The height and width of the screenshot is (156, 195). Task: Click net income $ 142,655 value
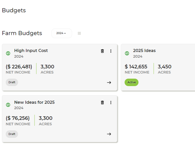136,67
